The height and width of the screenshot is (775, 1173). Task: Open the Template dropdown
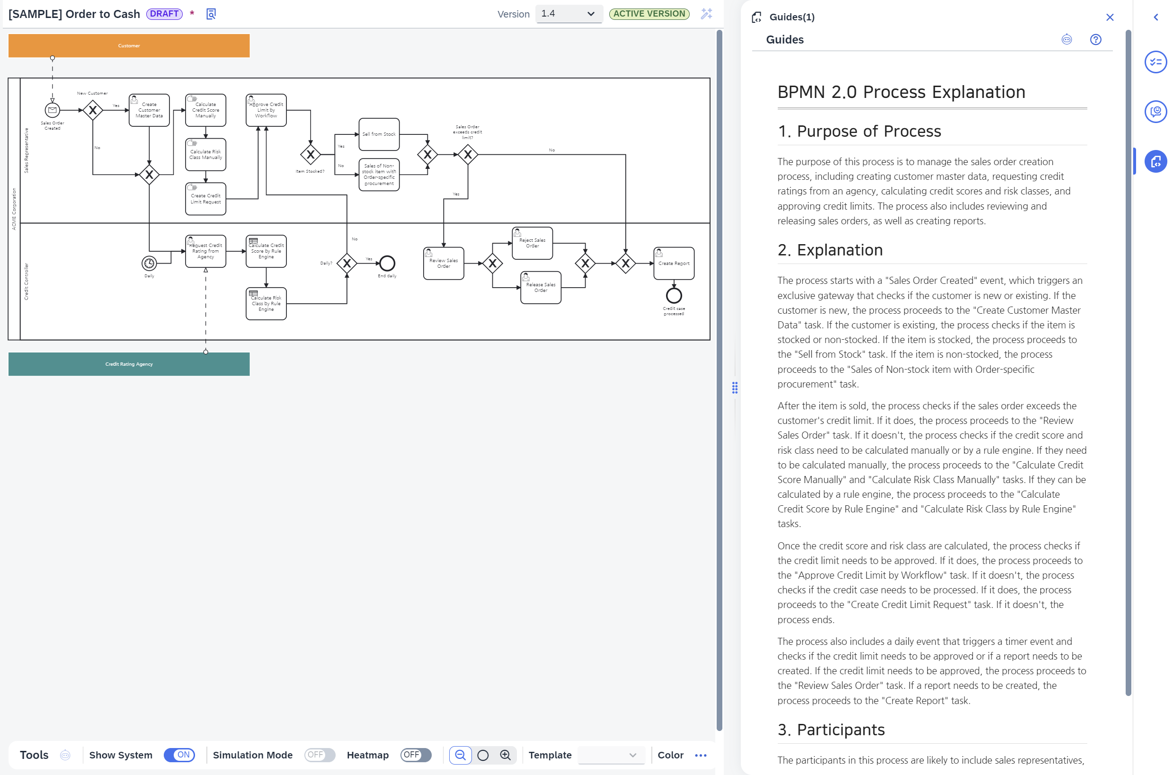[x=611, y=755]
